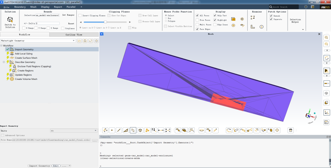
Task: Click the file browse ellipsis button
Action: tap(94, 140)
